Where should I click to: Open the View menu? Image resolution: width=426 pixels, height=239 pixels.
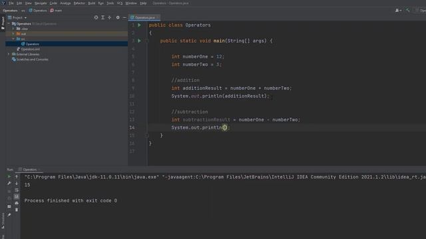(28, 3)
